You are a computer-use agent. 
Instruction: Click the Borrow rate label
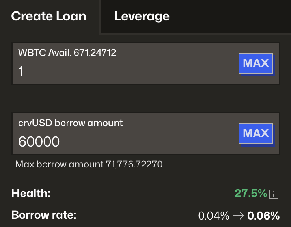44,216
